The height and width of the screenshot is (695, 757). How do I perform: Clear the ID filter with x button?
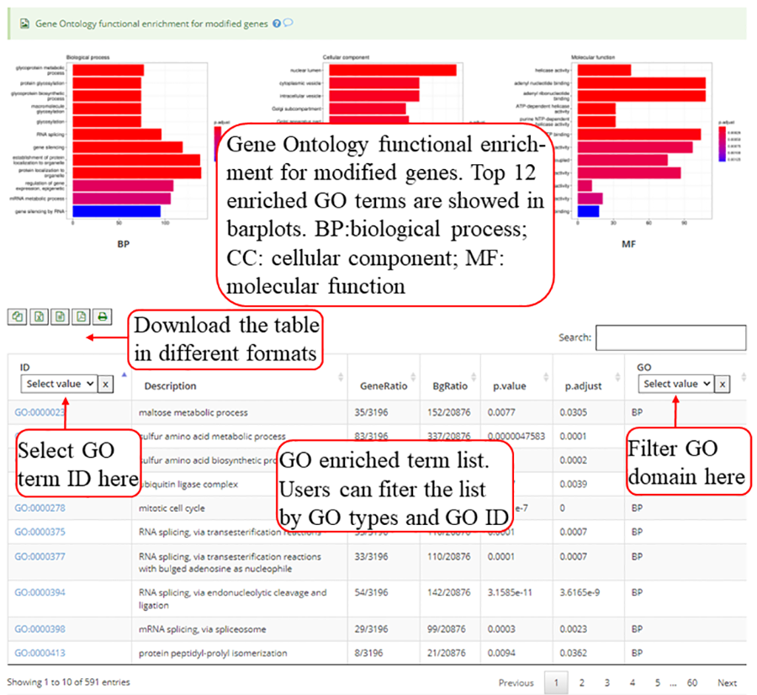107,384
